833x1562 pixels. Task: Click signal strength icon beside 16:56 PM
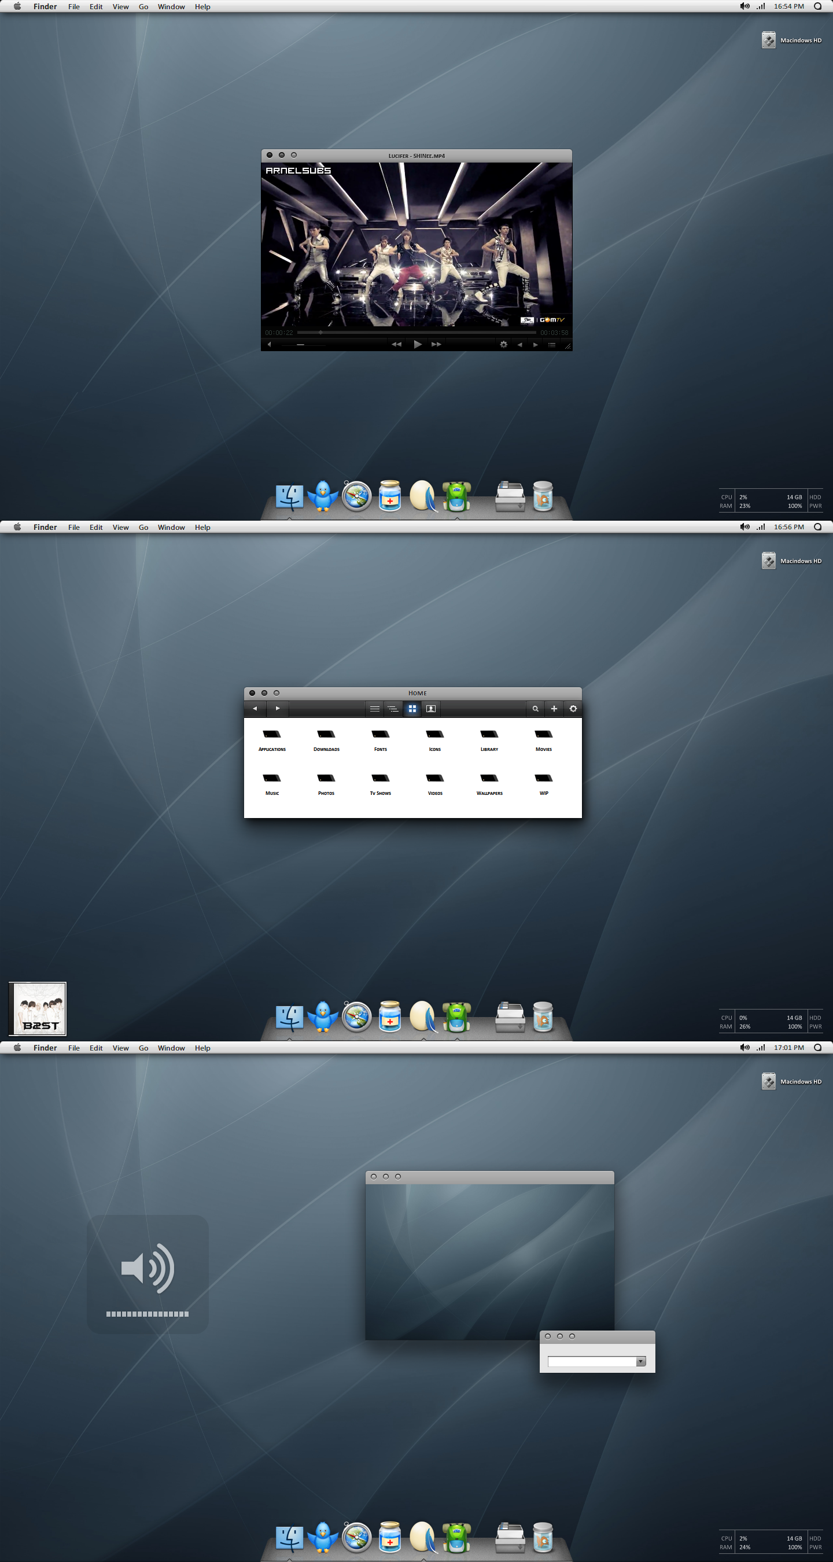[760, 527]
